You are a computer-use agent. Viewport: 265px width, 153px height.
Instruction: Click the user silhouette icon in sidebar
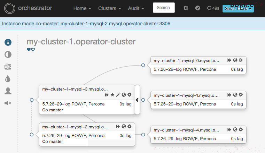tap(8, 91)
